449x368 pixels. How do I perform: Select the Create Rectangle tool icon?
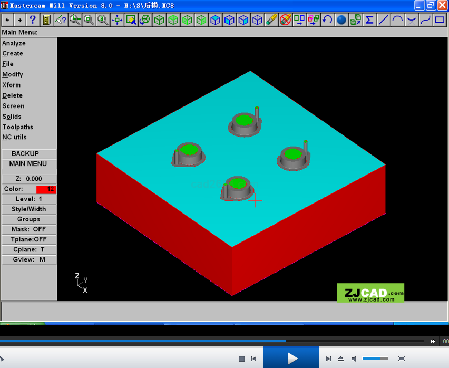pos(440,20)
